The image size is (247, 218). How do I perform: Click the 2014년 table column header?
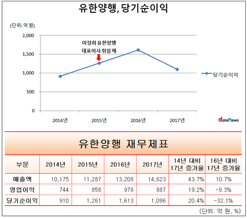(x=55, y=165)
